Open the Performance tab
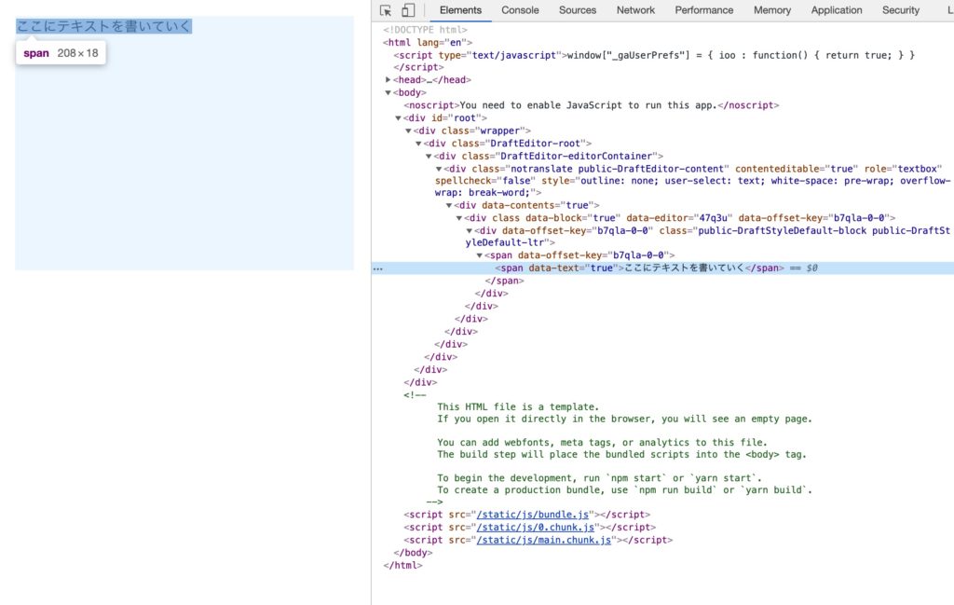Viewport: 954px width, 605px height. pos(704,10)
